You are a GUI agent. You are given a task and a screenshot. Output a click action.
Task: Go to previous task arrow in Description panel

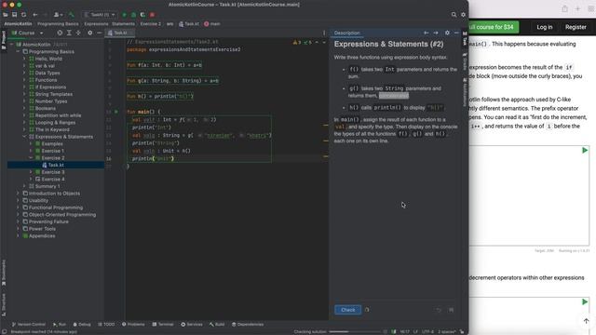coord(427,33)
